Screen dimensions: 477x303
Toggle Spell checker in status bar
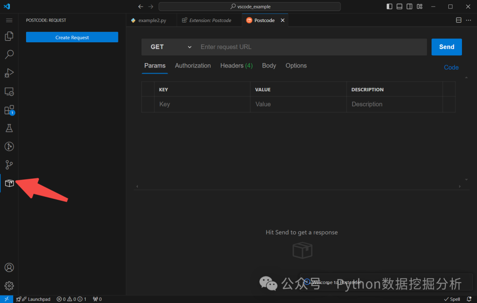452,299
